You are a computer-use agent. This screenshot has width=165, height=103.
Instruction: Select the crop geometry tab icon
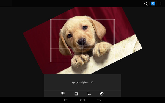click(x=89, y=94)
